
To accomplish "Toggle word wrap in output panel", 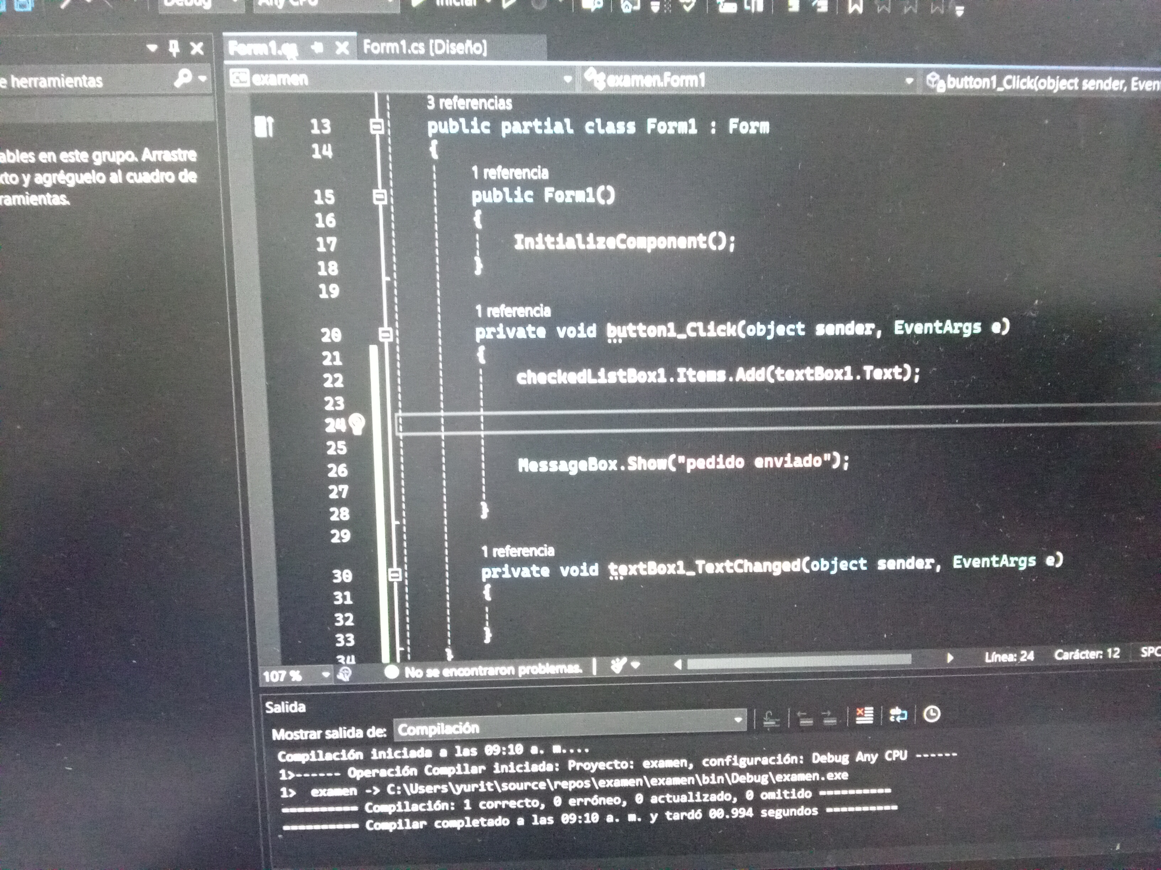I will coord(898,715).
